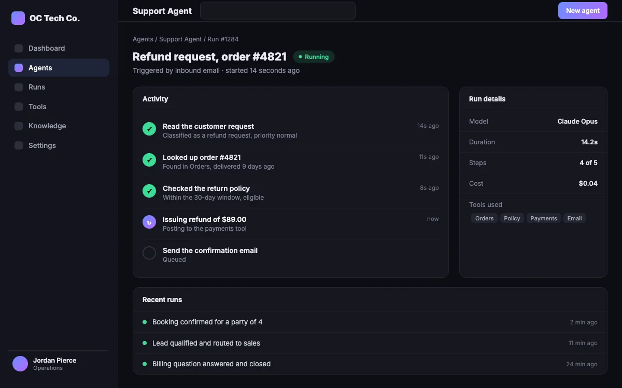Click the Tools sidebar icon

click(x=19, y=107)
